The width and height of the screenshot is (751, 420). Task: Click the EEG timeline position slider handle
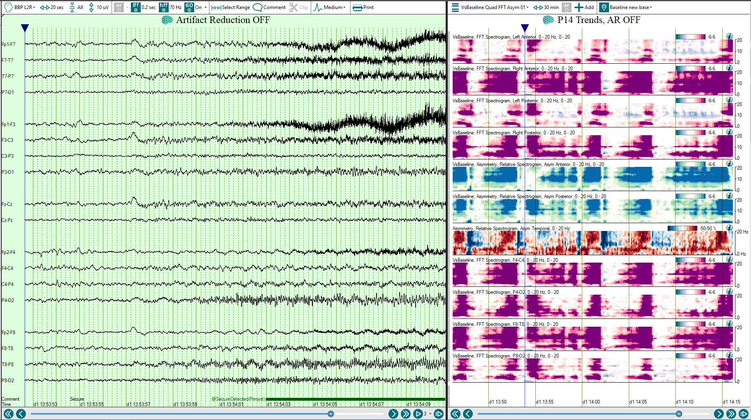(330, 414)
